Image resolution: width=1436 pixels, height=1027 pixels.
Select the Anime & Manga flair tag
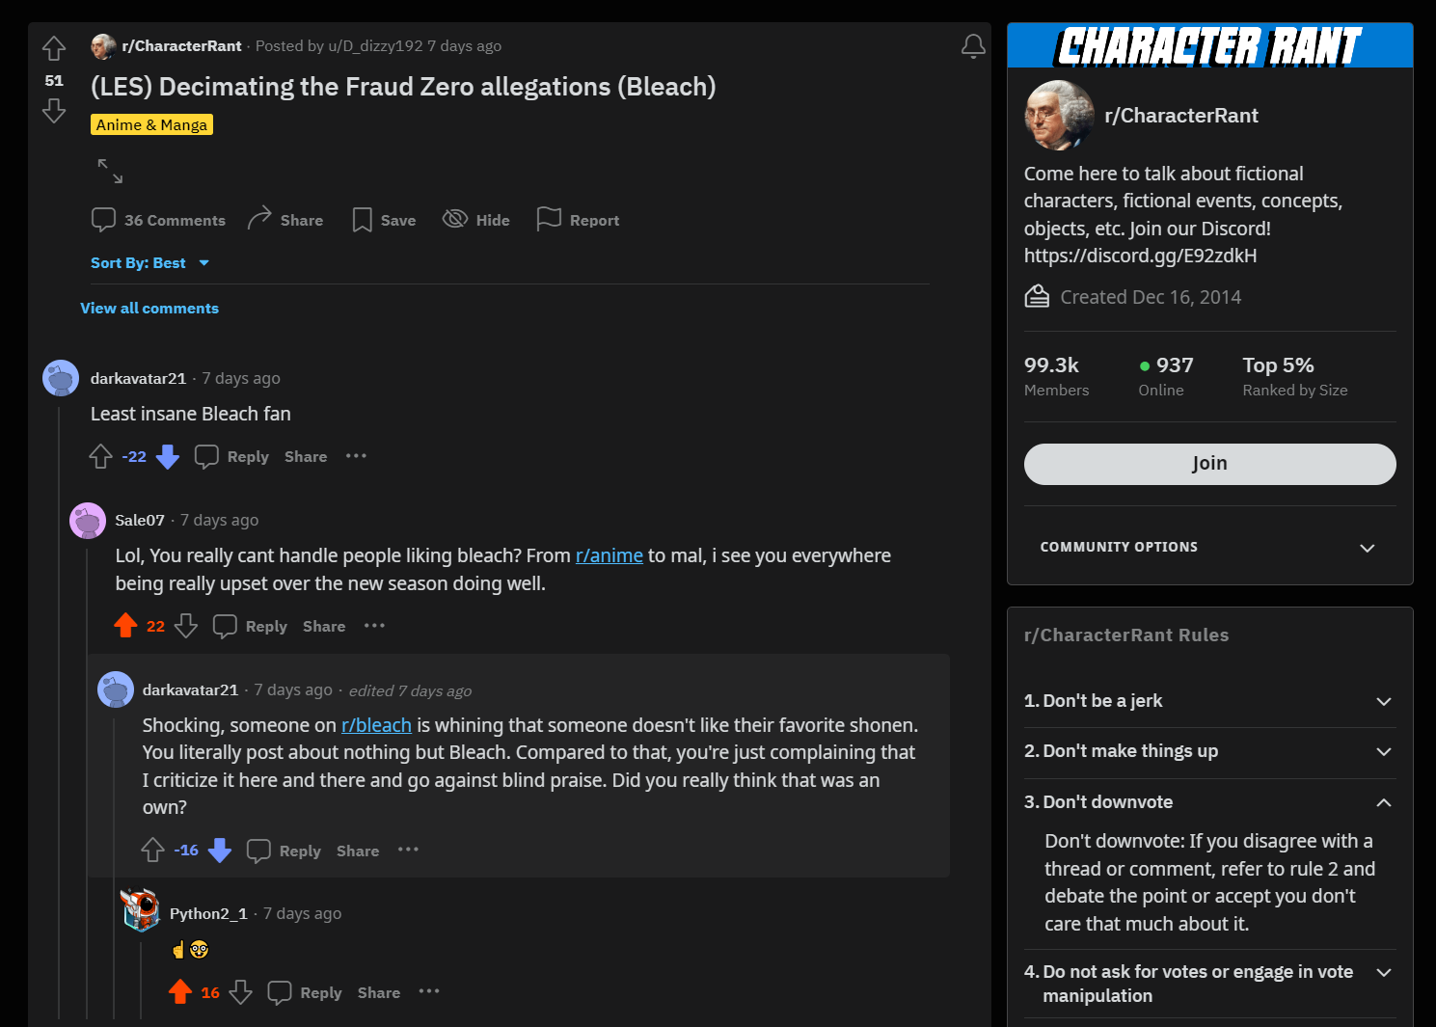[x=151, y=124]
